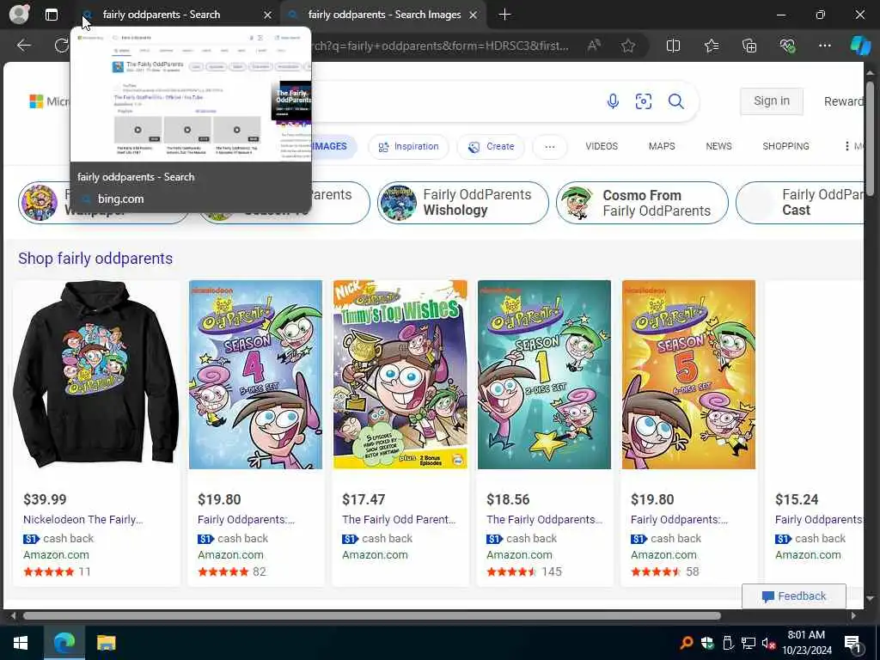The image size is (880, 660).
Task: Expand more search categories ellipsis button
Action: pos(549,146)
